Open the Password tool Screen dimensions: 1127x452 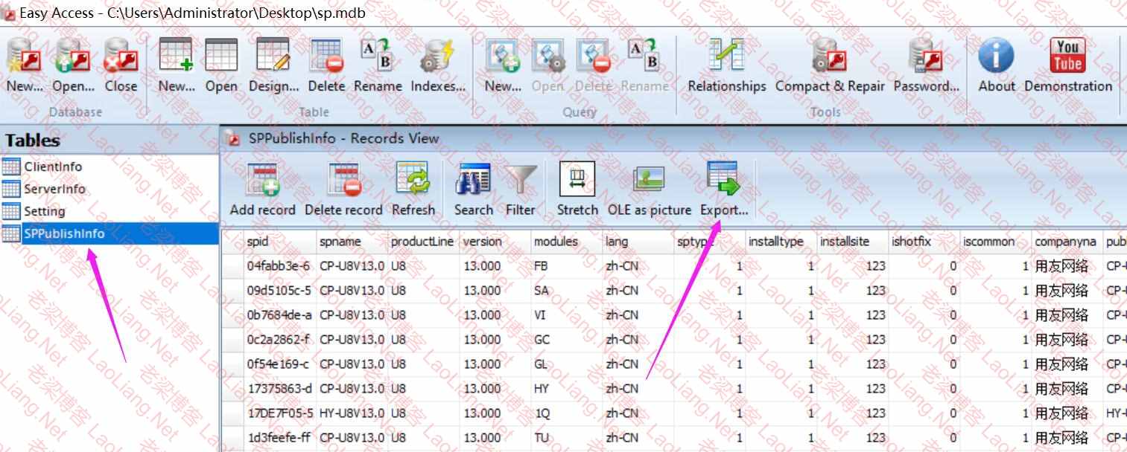(x=926, y=58)
